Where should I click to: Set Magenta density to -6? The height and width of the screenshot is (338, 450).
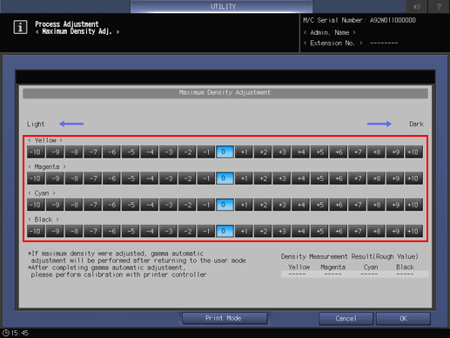111,179
